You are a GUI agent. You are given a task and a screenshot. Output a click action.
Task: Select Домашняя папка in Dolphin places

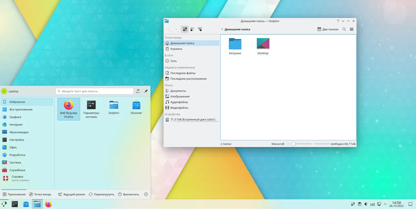(x=192, y=43)
